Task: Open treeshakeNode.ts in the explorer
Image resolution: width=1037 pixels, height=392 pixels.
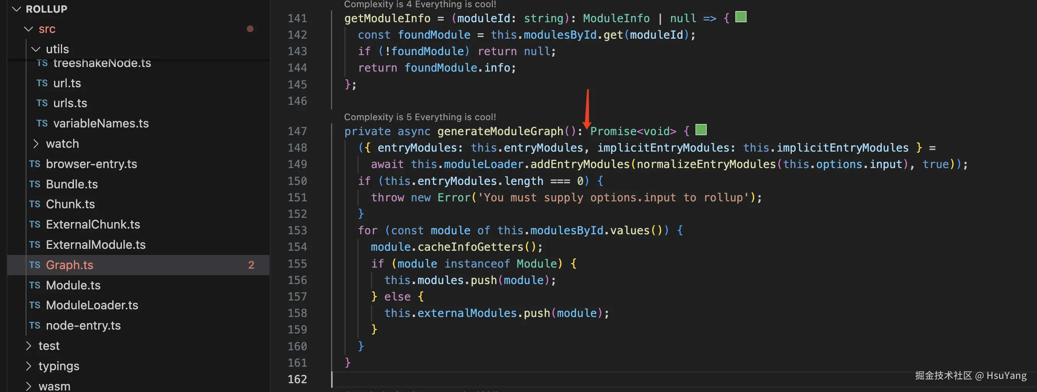Action: pos(102,63)
